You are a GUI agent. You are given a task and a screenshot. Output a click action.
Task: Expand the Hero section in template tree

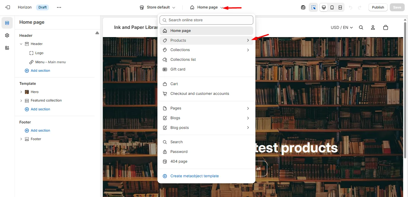click(x=21, y=92)
